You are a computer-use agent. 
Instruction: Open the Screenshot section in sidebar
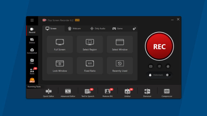point(32,51)
